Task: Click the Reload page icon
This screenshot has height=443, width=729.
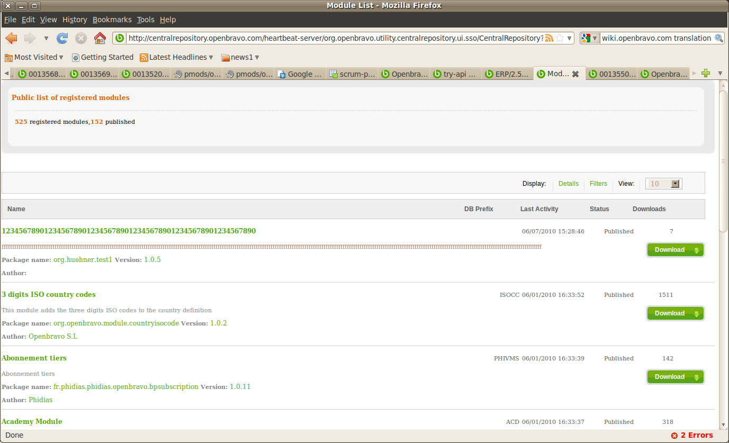Action: click(62, 38)
